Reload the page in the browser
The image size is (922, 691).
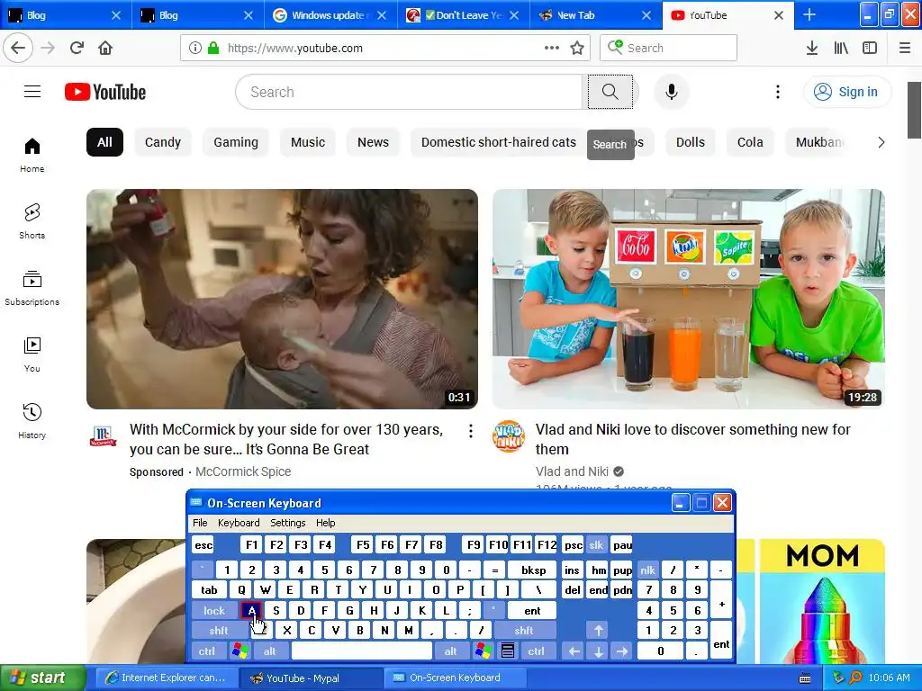tap(77, 48)
